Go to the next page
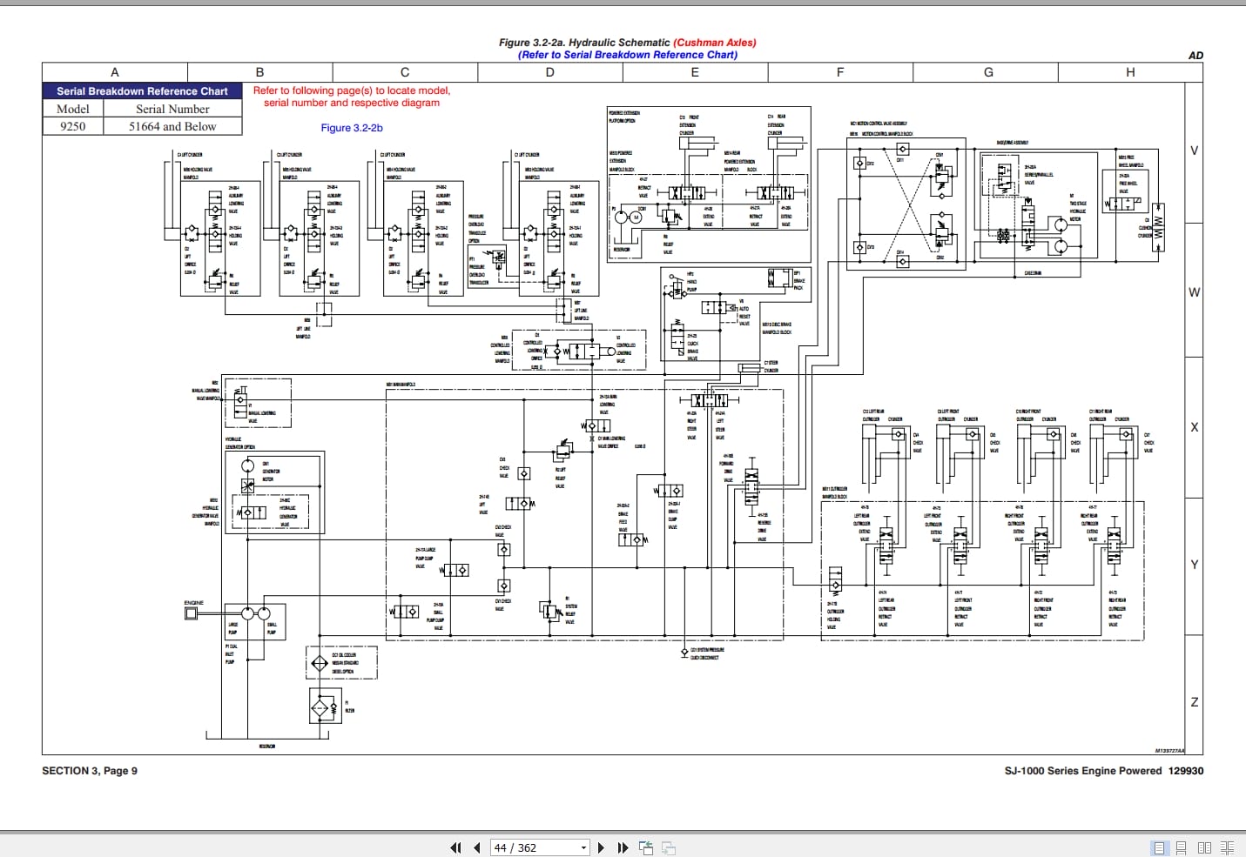1246x857 pixels. click(601, 847)
